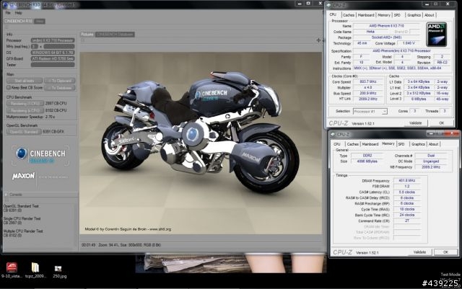462x289 pixels.
Task: Click the Tester name input field
Action: pos(53,65)
